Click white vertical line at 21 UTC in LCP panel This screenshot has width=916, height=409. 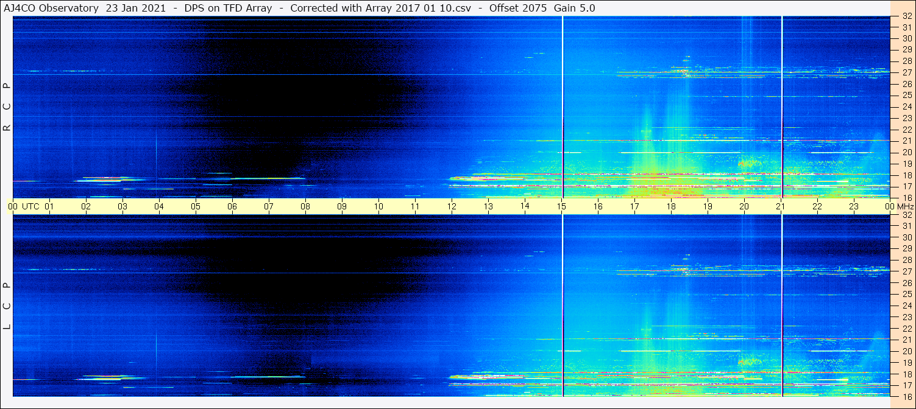pyautogui.click(x=782, y=305)
